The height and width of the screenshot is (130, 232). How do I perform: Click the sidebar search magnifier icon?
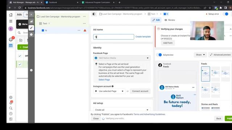click(x=11, y=108)
